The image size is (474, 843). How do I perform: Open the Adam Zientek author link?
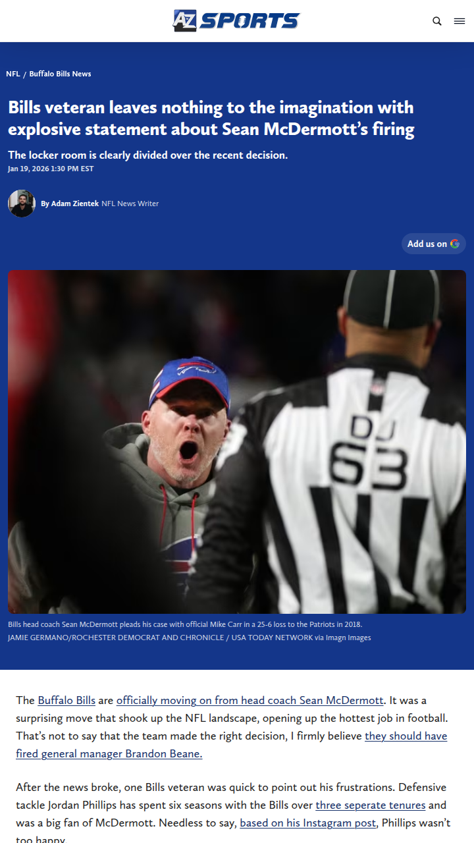(x=75, y=204)
